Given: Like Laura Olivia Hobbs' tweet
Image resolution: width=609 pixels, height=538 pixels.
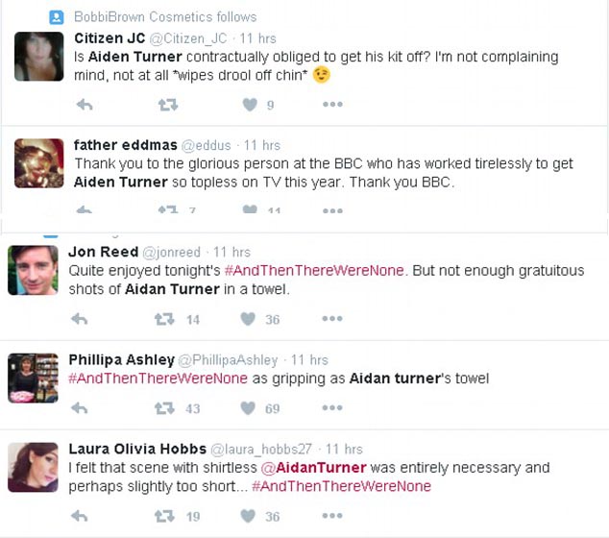Looking at the screenshot, I should [x=248, y=517].
